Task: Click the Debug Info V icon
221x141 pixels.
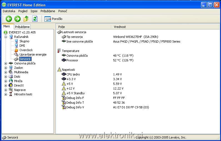Action: point(64,107)
